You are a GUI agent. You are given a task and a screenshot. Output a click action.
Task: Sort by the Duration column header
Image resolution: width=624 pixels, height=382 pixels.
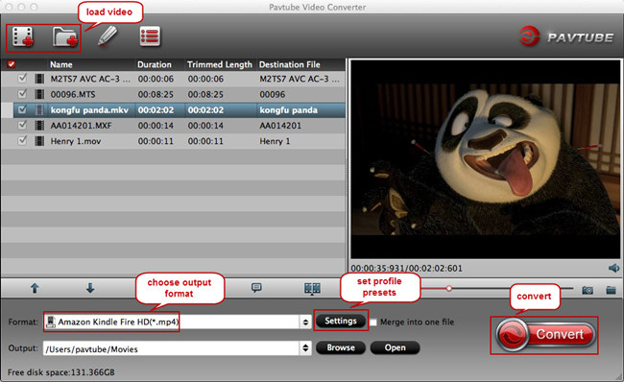[x=155, y=64]
